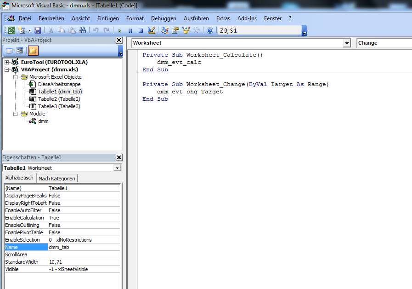Collapse the VBAProject (dmm.xls) node
Viewport: 412px width, 289px height.
coord(7,70)
